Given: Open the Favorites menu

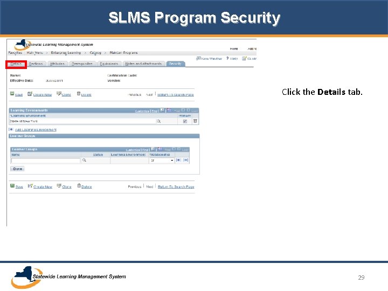Looking at the screenshot, I should [x=15, y=53].
